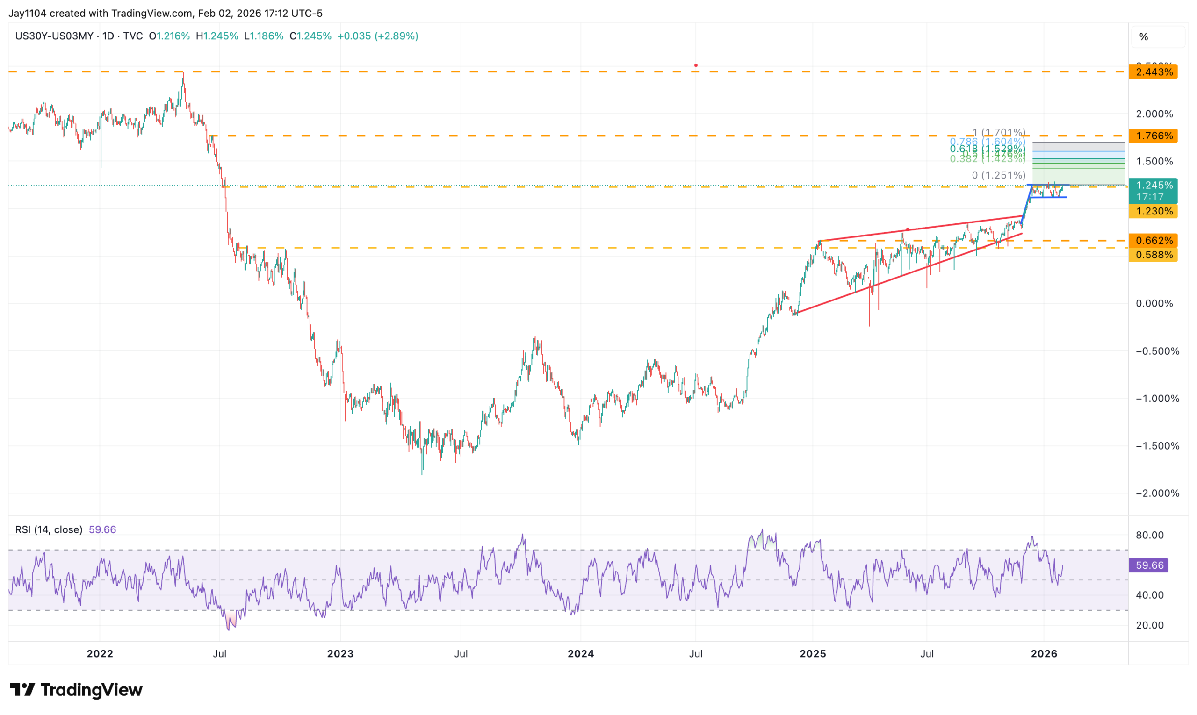Click the RSI (14, close) indicator label
Image resolution: width=1197 pixels, height=715 pixels.
click(x=49, y=529)
